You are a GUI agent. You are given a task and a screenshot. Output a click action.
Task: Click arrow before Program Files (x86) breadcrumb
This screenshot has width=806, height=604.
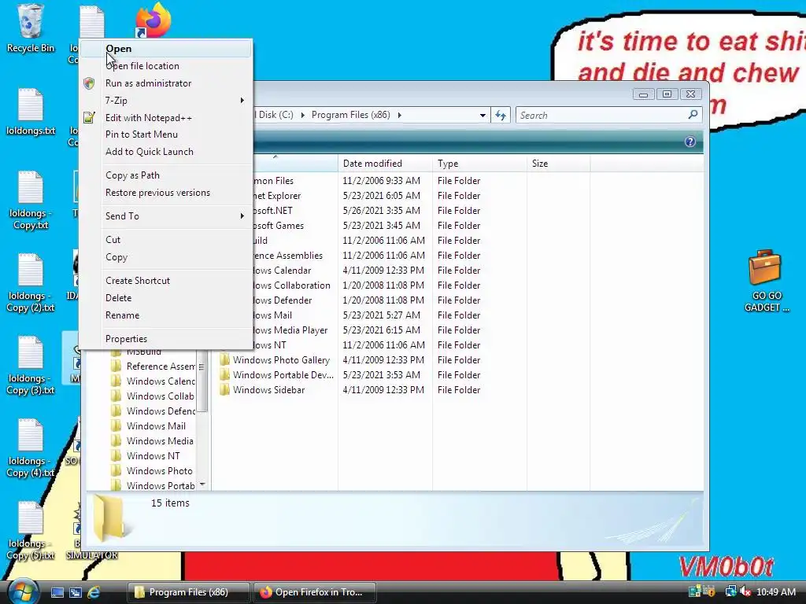302,115
